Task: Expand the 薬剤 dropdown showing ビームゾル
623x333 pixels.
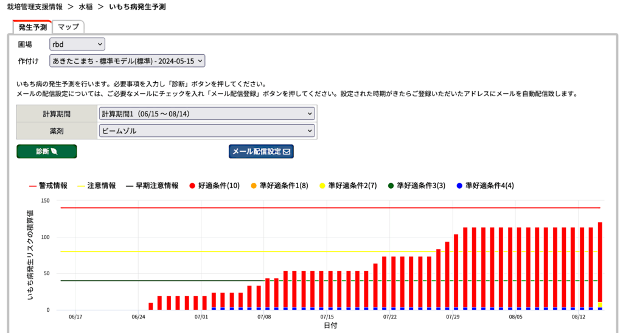Action: coord(206,130)
